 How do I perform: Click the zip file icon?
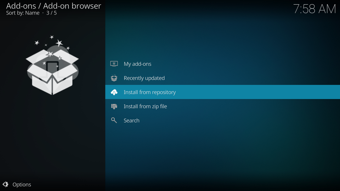coord(114,106)
